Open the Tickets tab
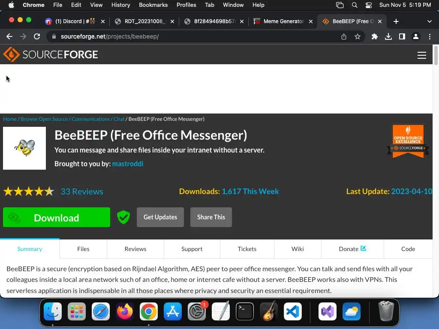 247,249
